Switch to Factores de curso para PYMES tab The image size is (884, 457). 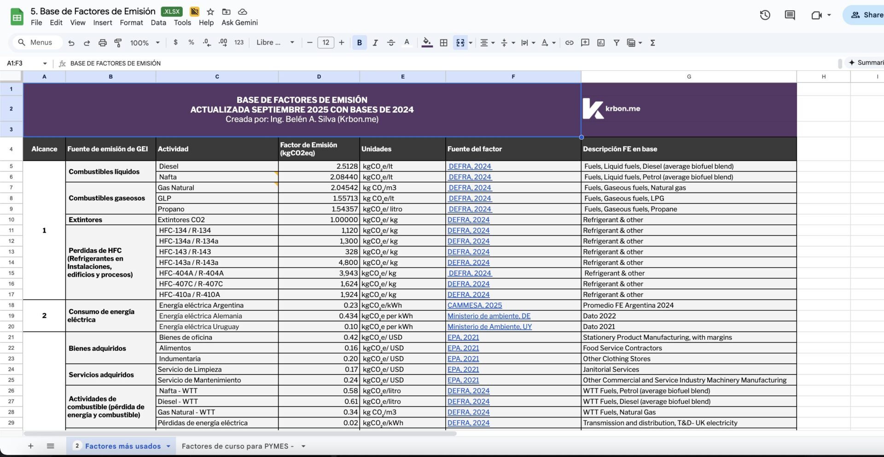click(237, 446)
